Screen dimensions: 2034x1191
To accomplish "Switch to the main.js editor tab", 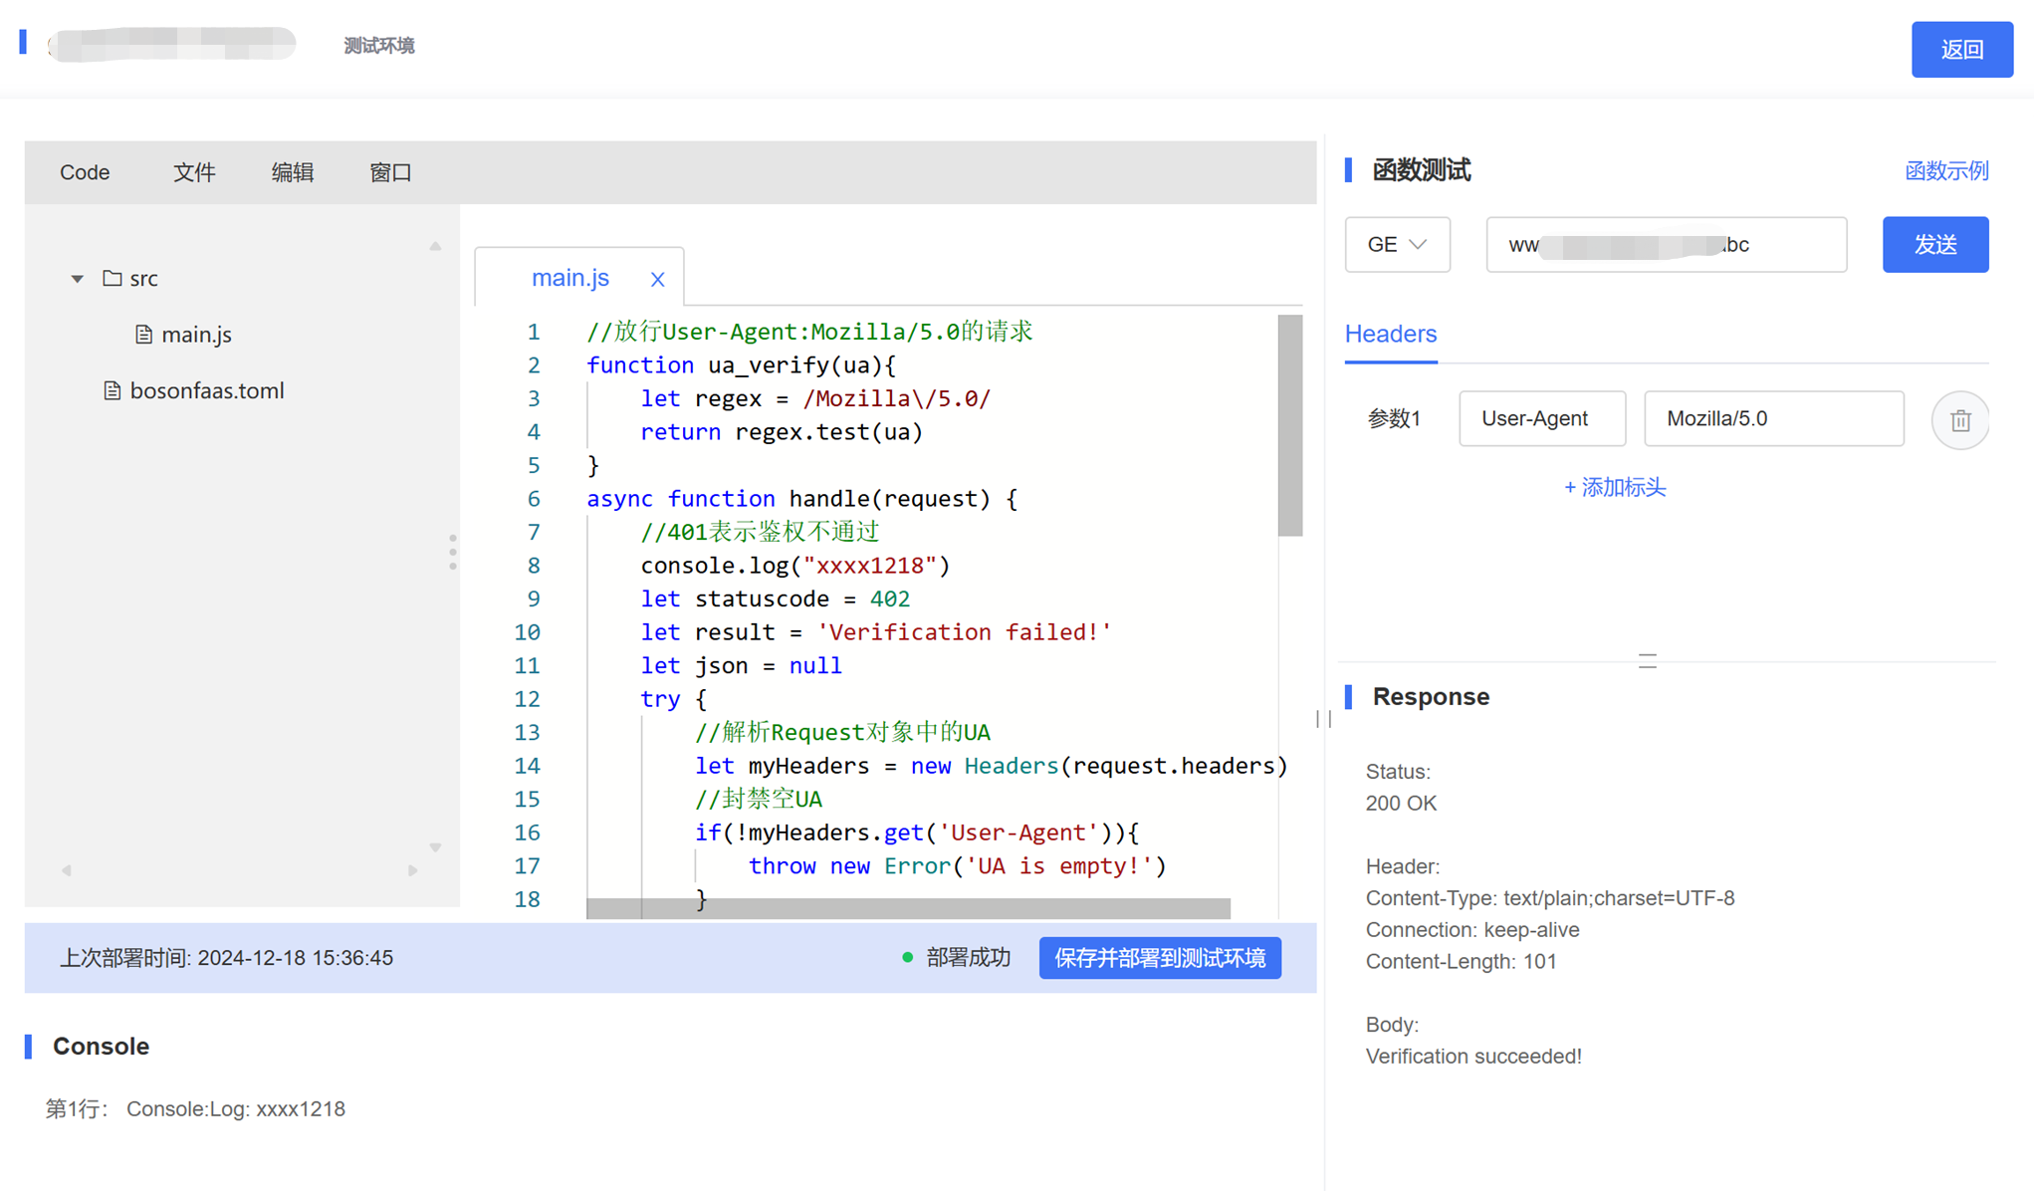I will click(x=570, y=278).
